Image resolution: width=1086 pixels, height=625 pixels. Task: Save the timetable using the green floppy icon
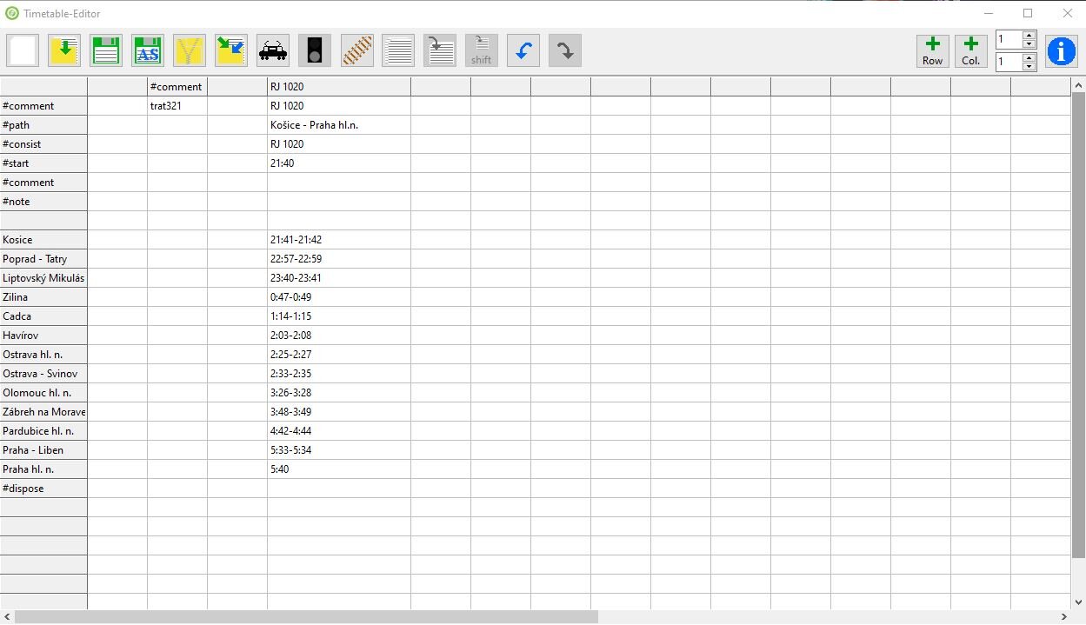(x=106, y=50)
